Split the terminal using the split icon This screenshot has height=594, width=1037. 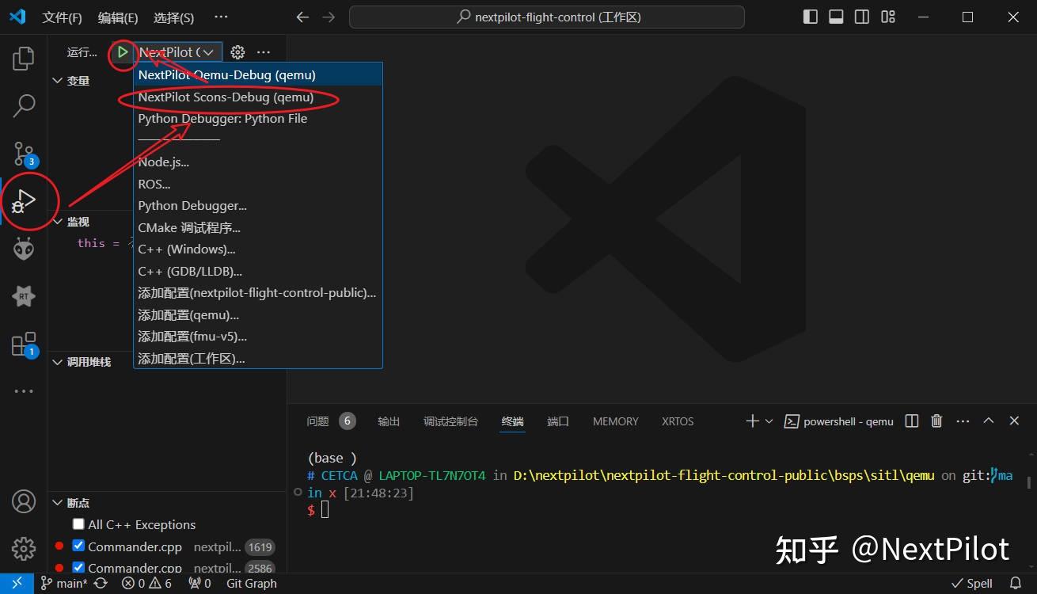tap(911, 421)
